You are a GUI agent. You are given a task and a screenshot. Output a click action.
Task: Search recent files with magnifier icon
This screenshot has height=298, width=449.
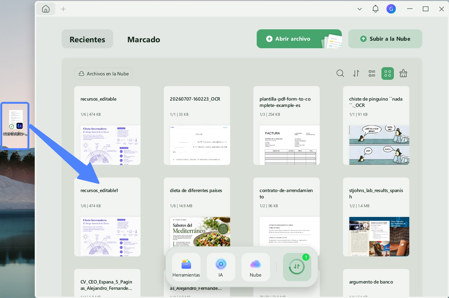[340, 73]
